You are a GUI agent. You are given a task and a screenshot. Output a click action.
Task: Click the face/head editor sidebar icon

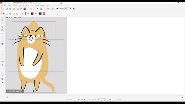(2, 62)
